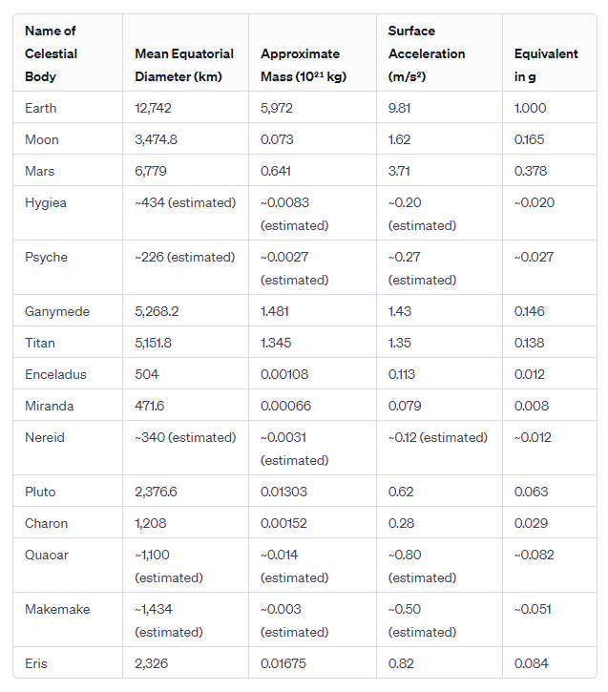Click the Quaoar name cell
Viewport: 608px width, 692px height.
[47, 555]
